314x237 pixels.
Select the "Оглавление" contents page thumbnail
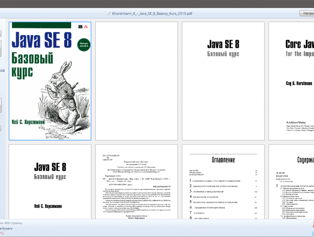tap(223, 182)
